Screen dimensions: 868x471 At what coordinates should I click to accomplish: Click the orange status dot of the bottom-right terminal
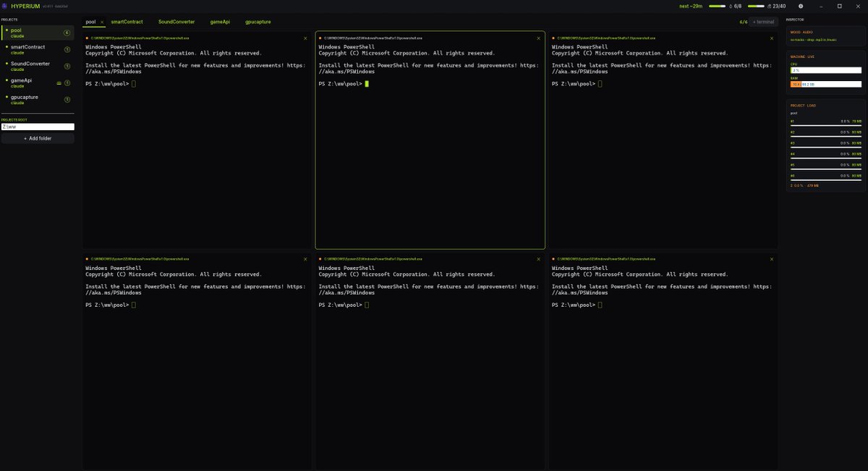553,258
